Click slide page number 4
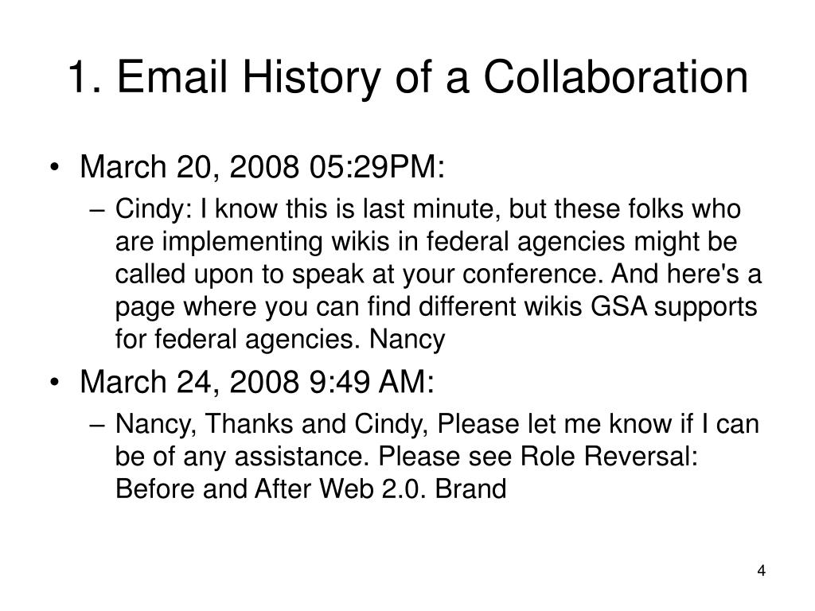 coord(761,570)
